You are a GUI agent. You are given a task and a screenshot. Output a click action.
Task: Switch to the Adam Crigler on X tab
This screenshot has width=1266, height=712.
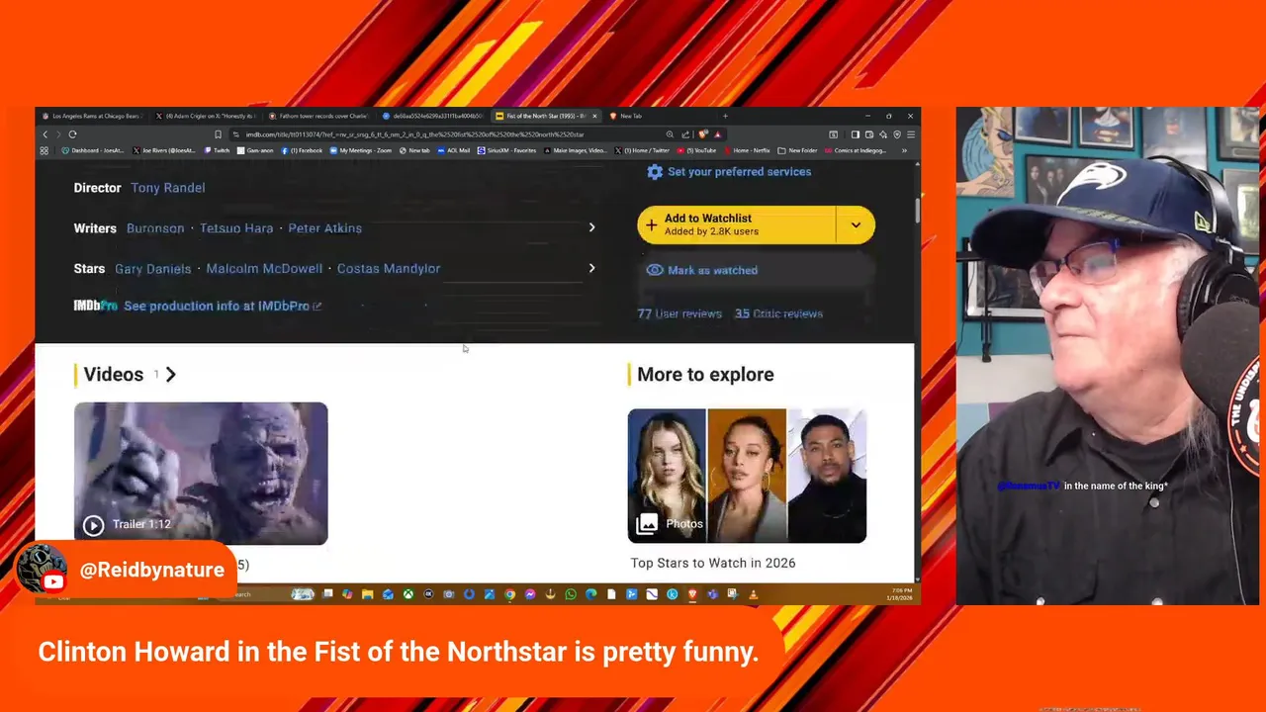tap(206, 116)
